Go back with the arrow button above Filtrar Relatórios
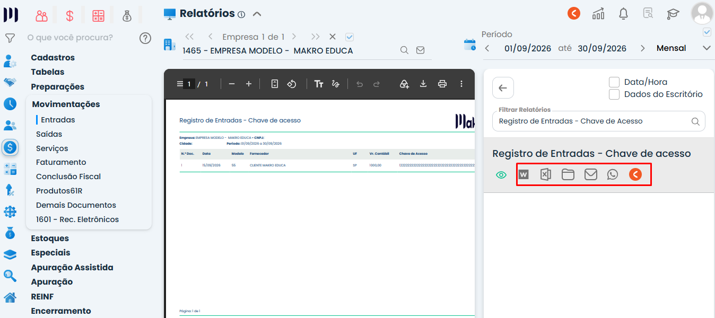The image size is (715, 318). (503, 88)
